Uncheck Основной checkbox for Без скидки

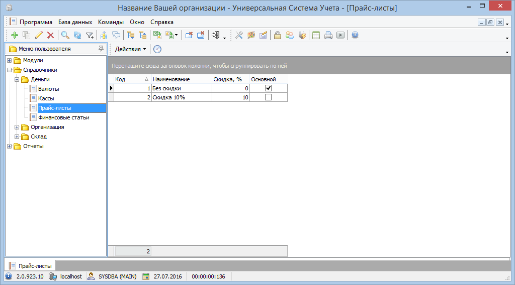268,88
